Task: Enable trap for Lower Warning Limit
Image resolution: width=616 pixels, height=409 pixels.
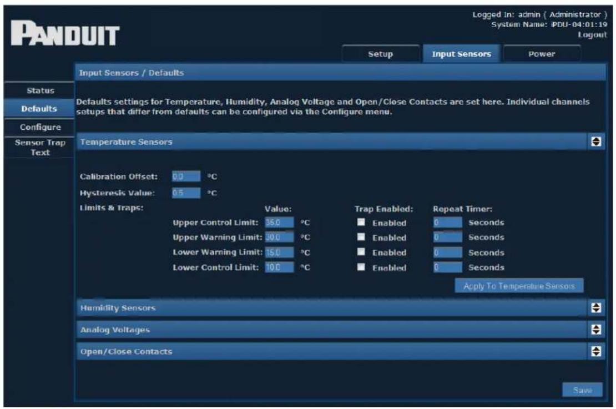Action: coord(361,252)
